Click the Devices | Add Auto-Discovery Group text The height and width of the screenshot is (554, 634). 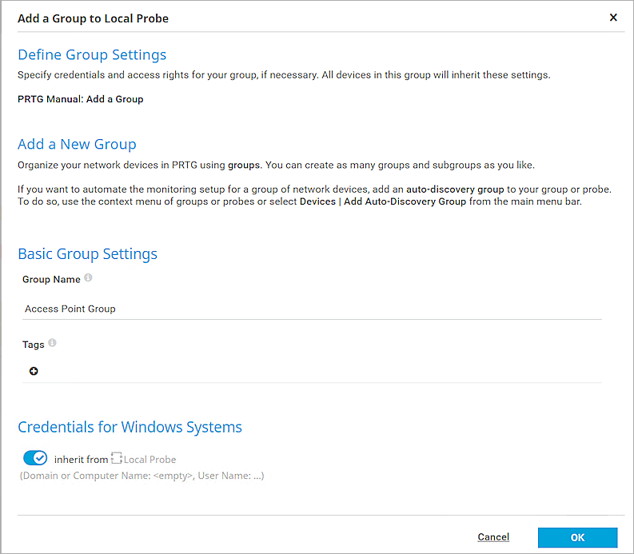coord(382,201)
